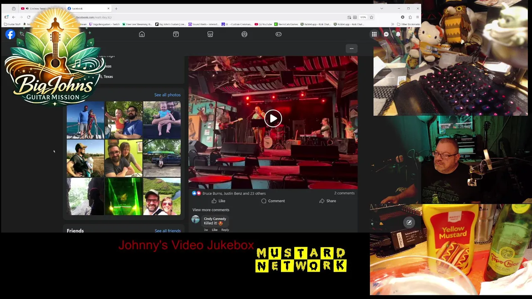The height and width of the screenshot is (299, 532).
Task: Open See all friends link
Action: (167, 231)
